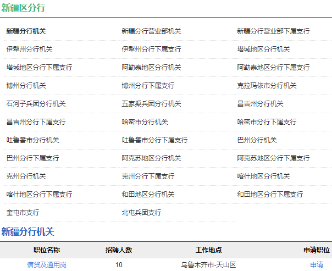Click 阿克苏地区分行机关 link
The width and height of the screenshot is (332, 271).
[x=151, y=158]
